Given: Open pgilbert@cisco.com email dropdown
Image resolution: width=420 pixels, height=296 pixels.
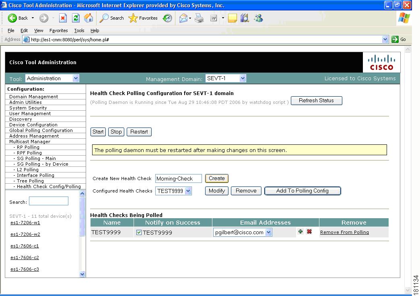Looking at the screenshot, I should 243,232.
